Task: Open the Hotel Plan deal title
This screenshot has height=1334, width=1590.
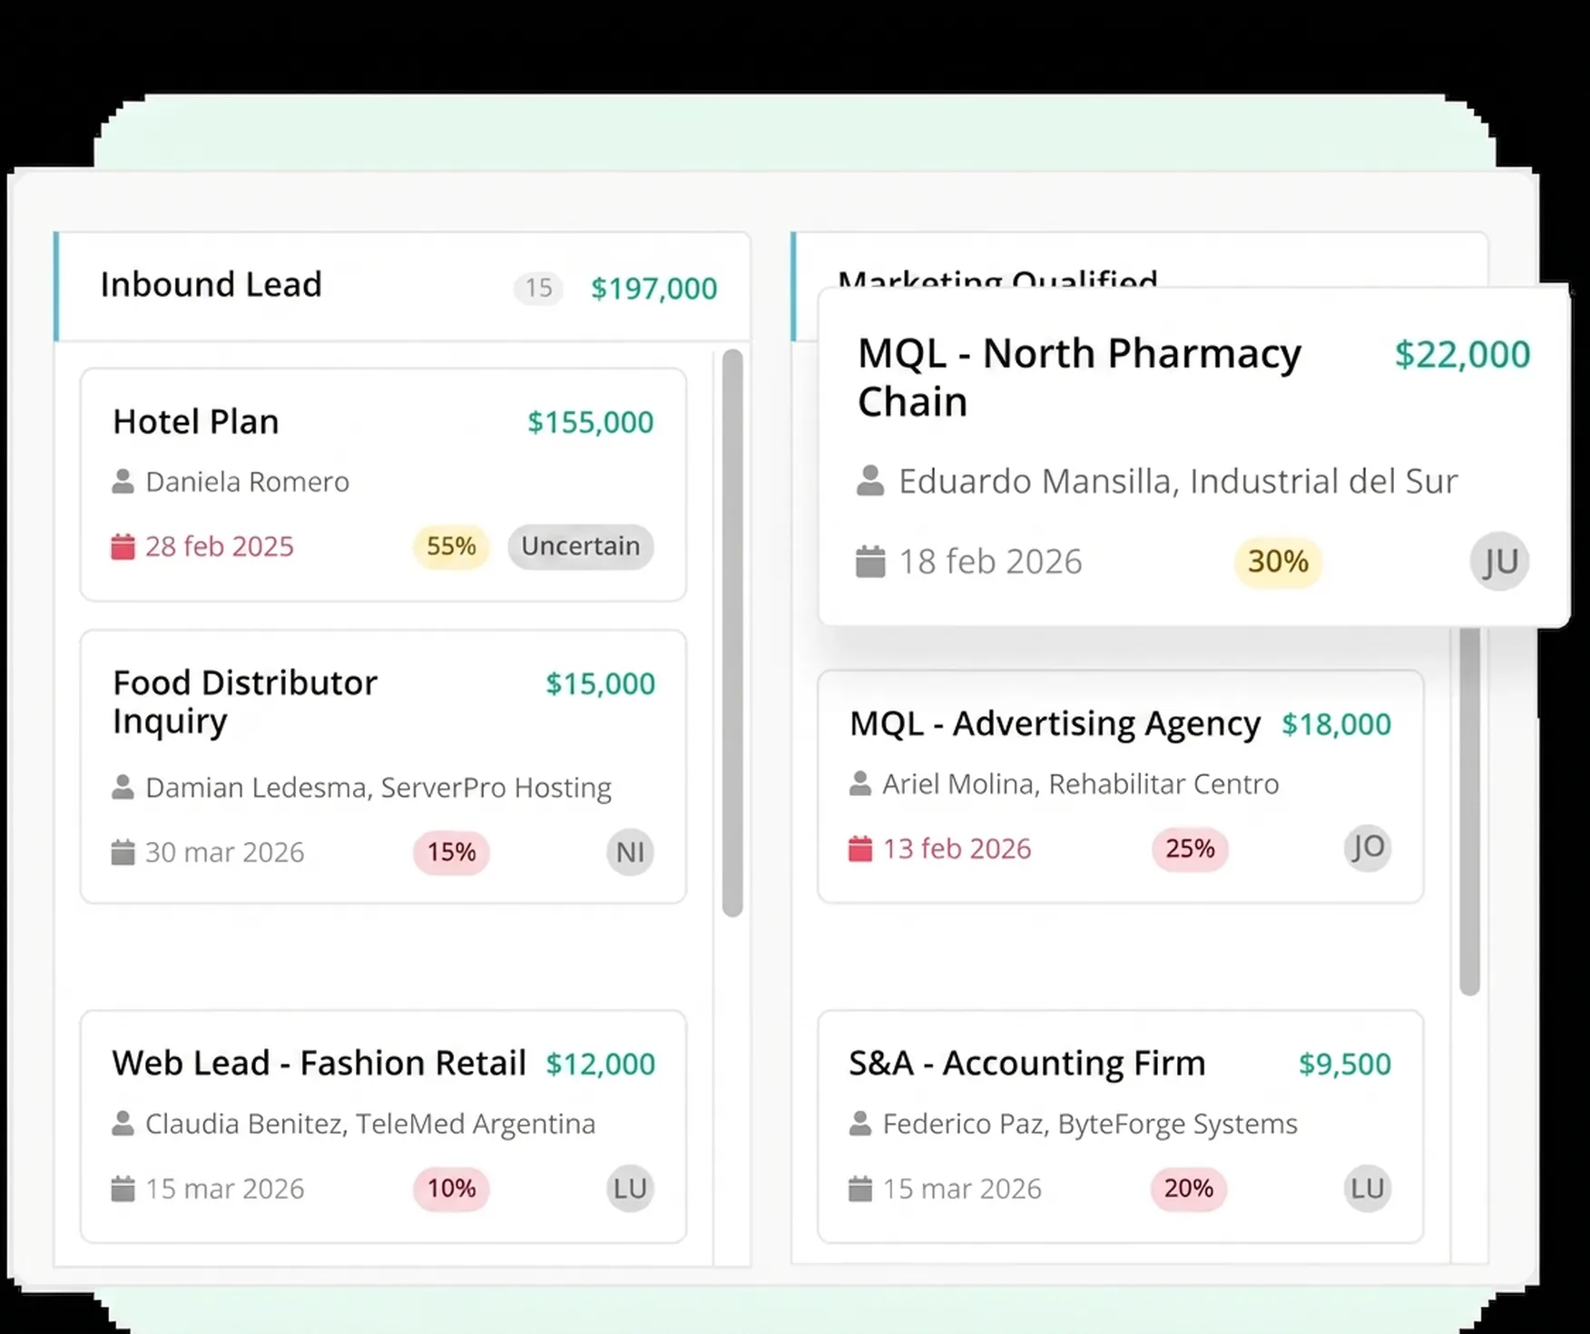Action: click(x=195, y=422)
